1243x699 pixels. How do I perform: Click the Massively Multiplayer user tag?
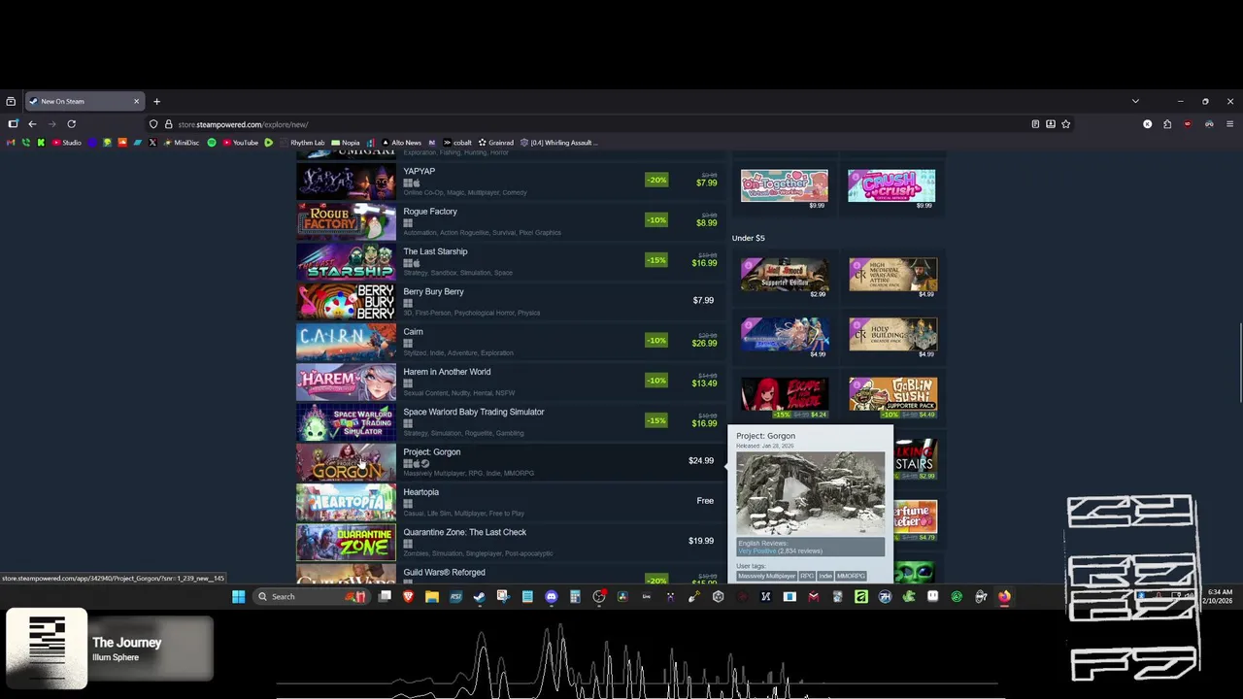tap(766, 576)
